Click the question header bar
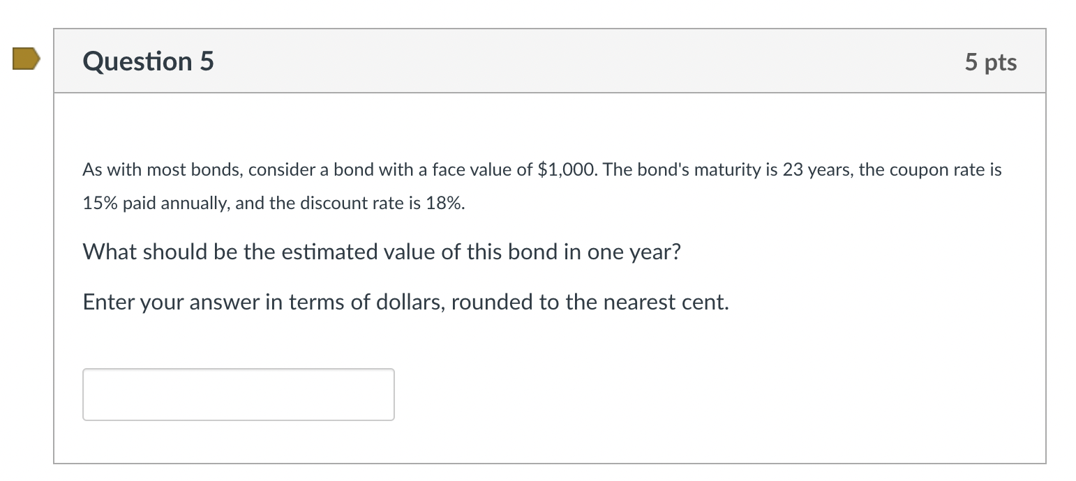 [x=550, y=61]
